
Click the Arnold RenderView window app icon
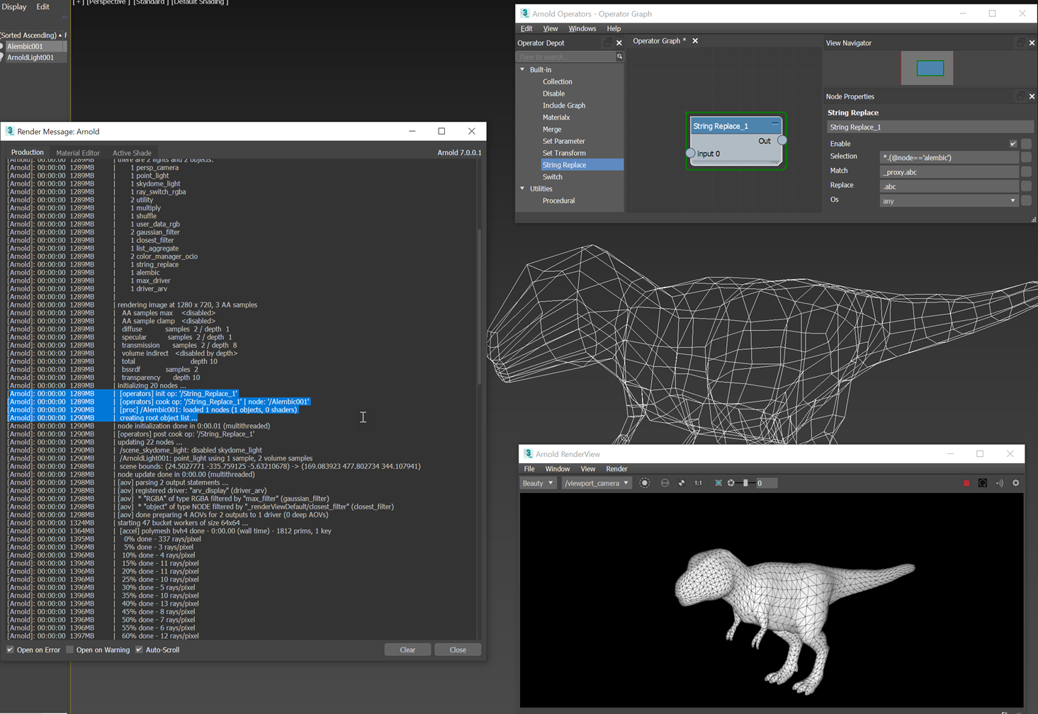[x=528, y=453]
